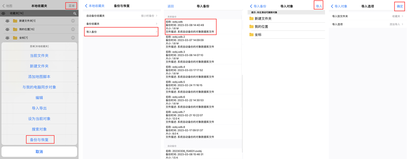Click the 我的位置 folder icon in 导入对象 screen
The width and height of the screenshot is (407, 159).
click(x=251, y=27)
